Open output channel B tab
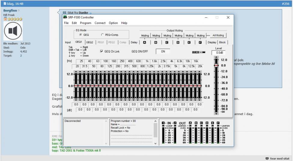 point(156,42)
